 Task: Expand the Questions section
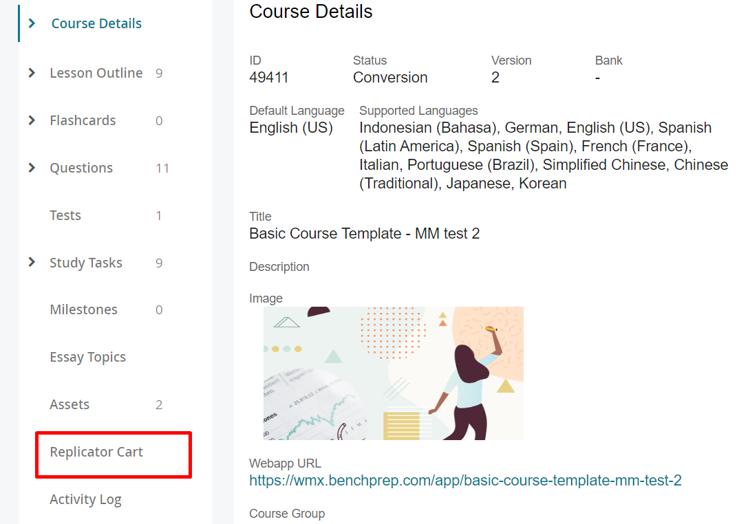click(31, 167)
